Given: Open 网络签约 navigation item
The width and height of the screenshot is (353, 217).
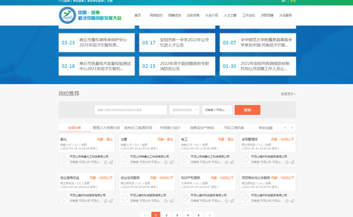Looking at the screenshot, I should (156, 15).
